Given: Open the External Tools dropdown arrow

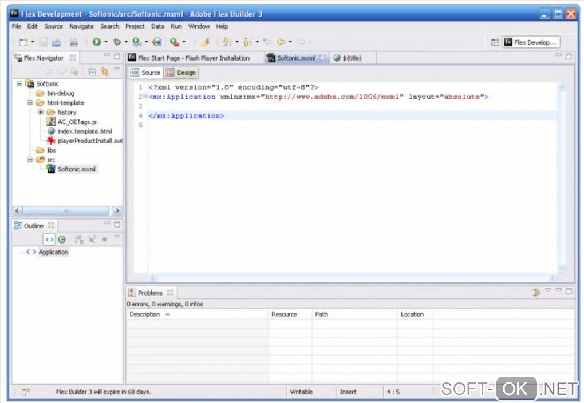Looking at the screenshot, I should pyautogui.click(x=184, y=42).
